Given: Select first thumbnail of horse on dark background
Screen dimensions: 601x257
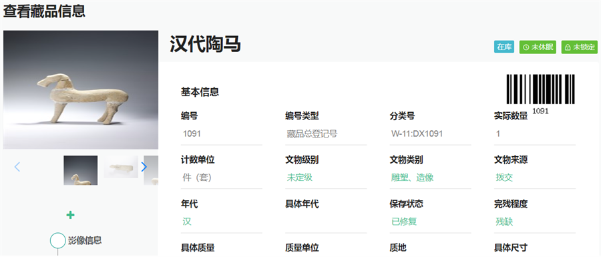Looking at the screenshot, I should click(x=81, y=170).
